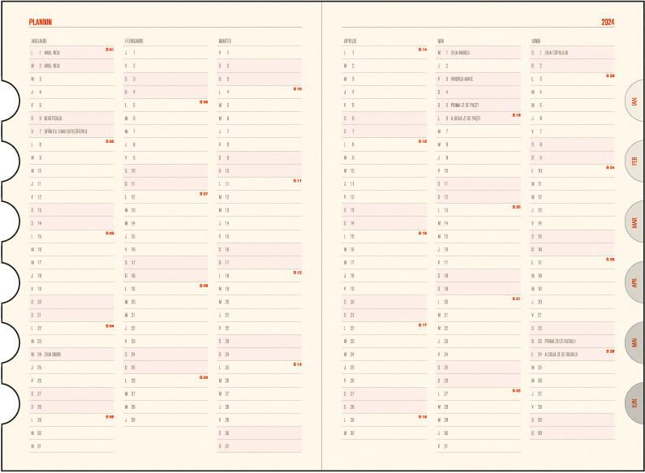Jump to the IUN month tab

click(634, 403)
